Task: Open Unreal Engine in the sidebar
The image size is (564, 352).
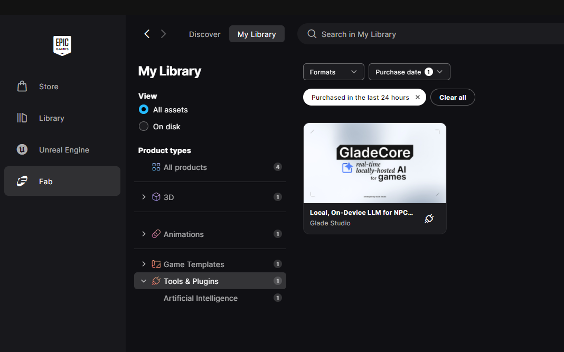Action: coord(62,149)
